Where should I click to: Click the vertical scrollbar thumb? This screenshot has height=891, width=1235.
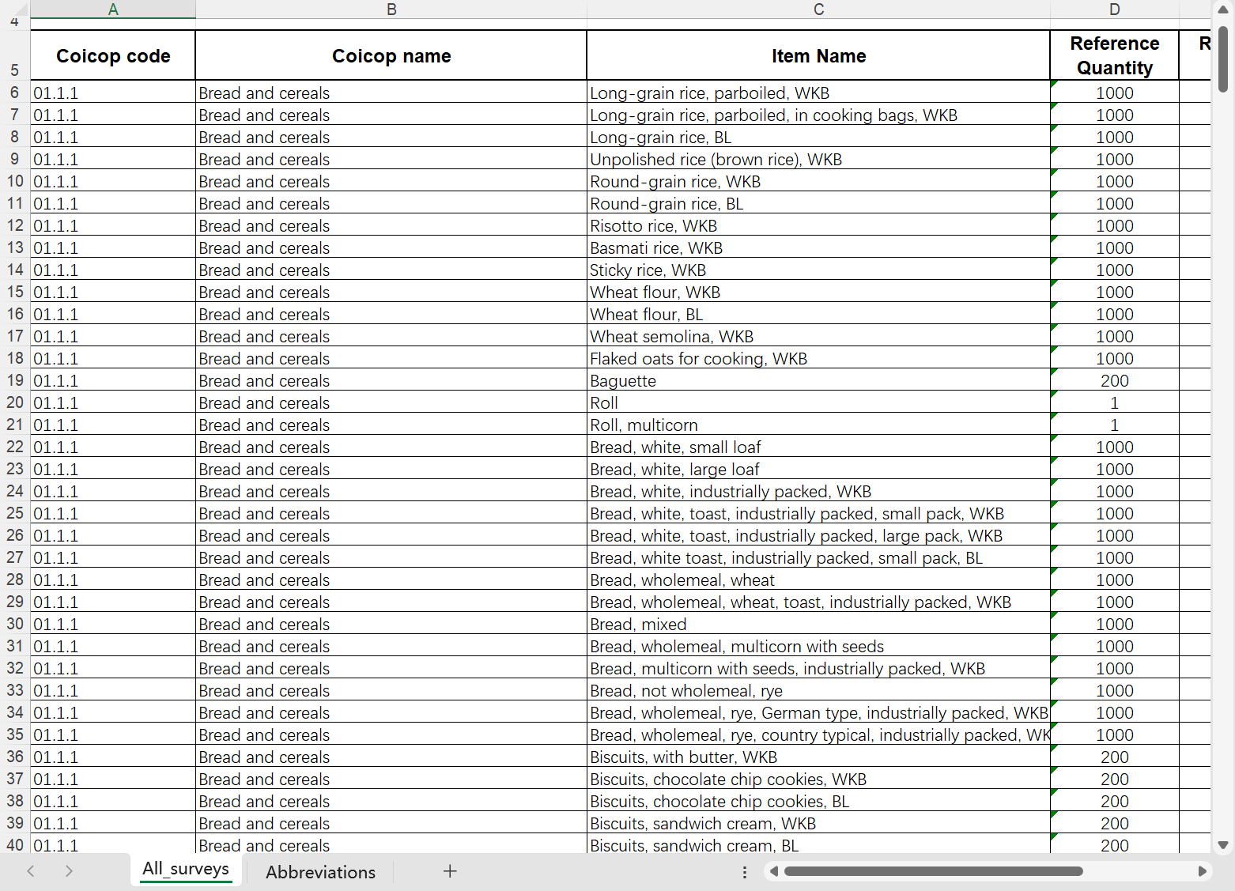point(1223,59)
